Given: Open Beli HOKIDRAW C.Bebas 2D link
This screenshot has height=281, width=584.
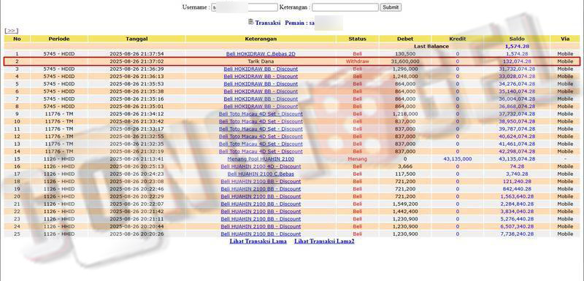Looking at the screenshot, I should coord(261,54).
